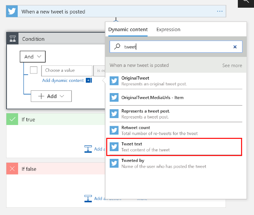Click the See more link
The image size is (254, 215).
tap(232, 65)
